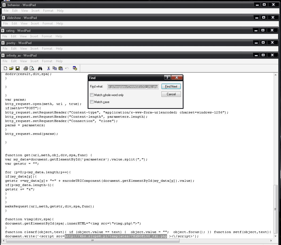Click the New document icon
Screen dimensions: 281x245
(6, 68)
